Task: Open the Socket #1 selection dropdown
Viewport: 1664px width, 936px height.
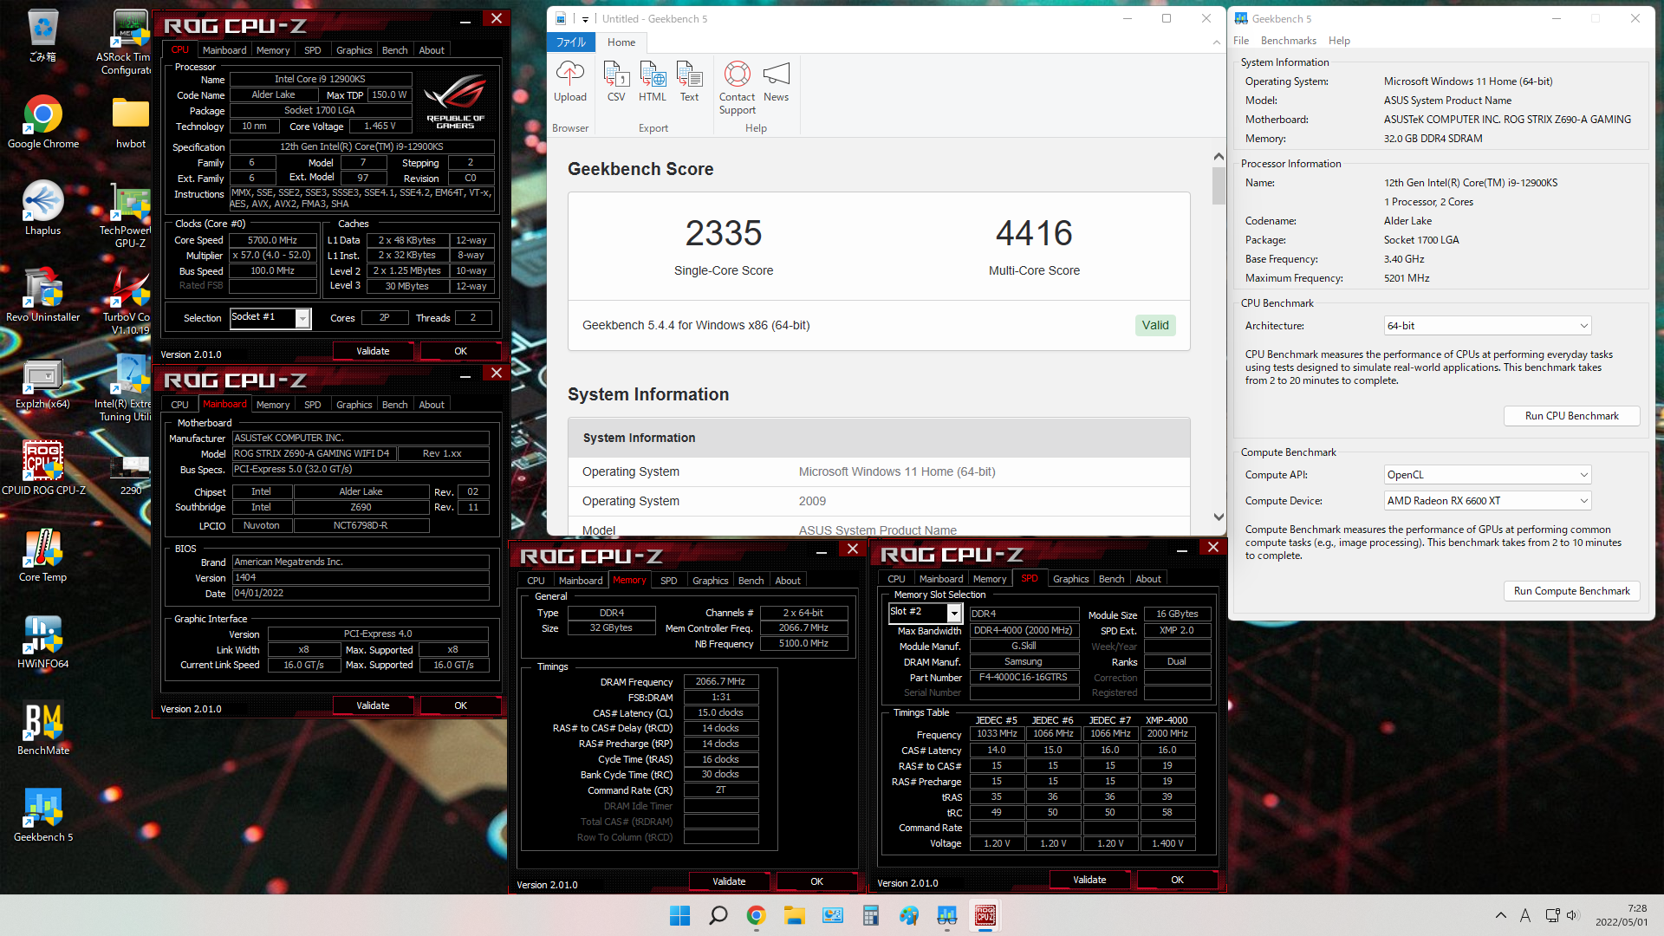Action: click(x=270, y=318)
